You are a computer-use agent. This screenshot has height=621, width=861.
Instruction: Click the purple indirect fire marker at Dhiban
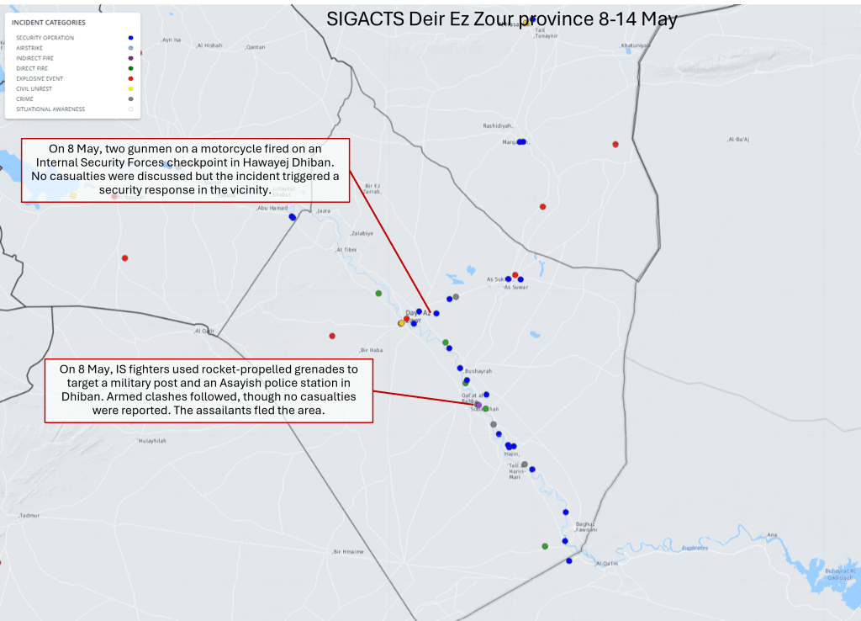[478, 405]
